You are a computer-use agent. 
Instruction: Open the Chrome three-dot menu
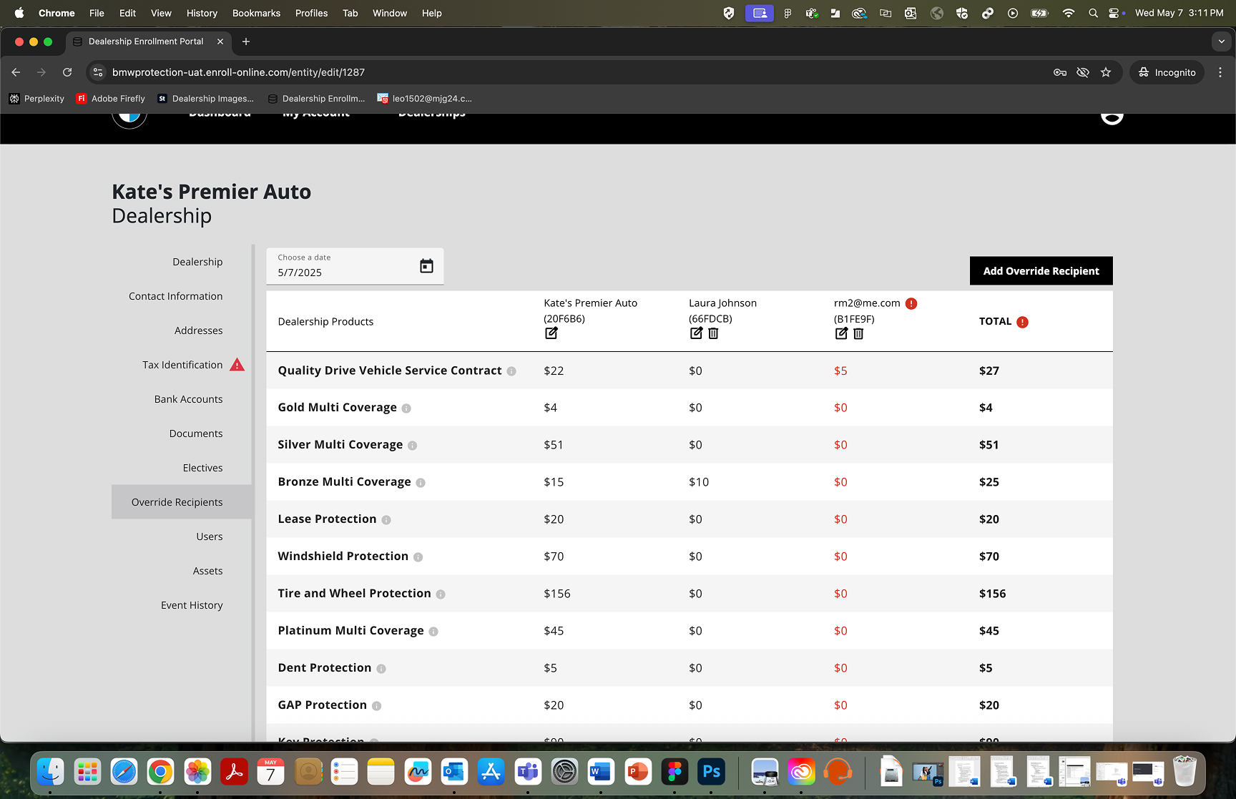(x=1220, y=72)
